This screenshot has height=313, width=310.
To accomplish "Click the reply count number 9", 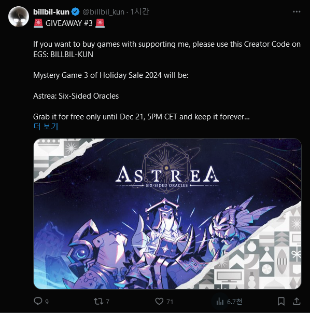I will (x=47, y=302).
